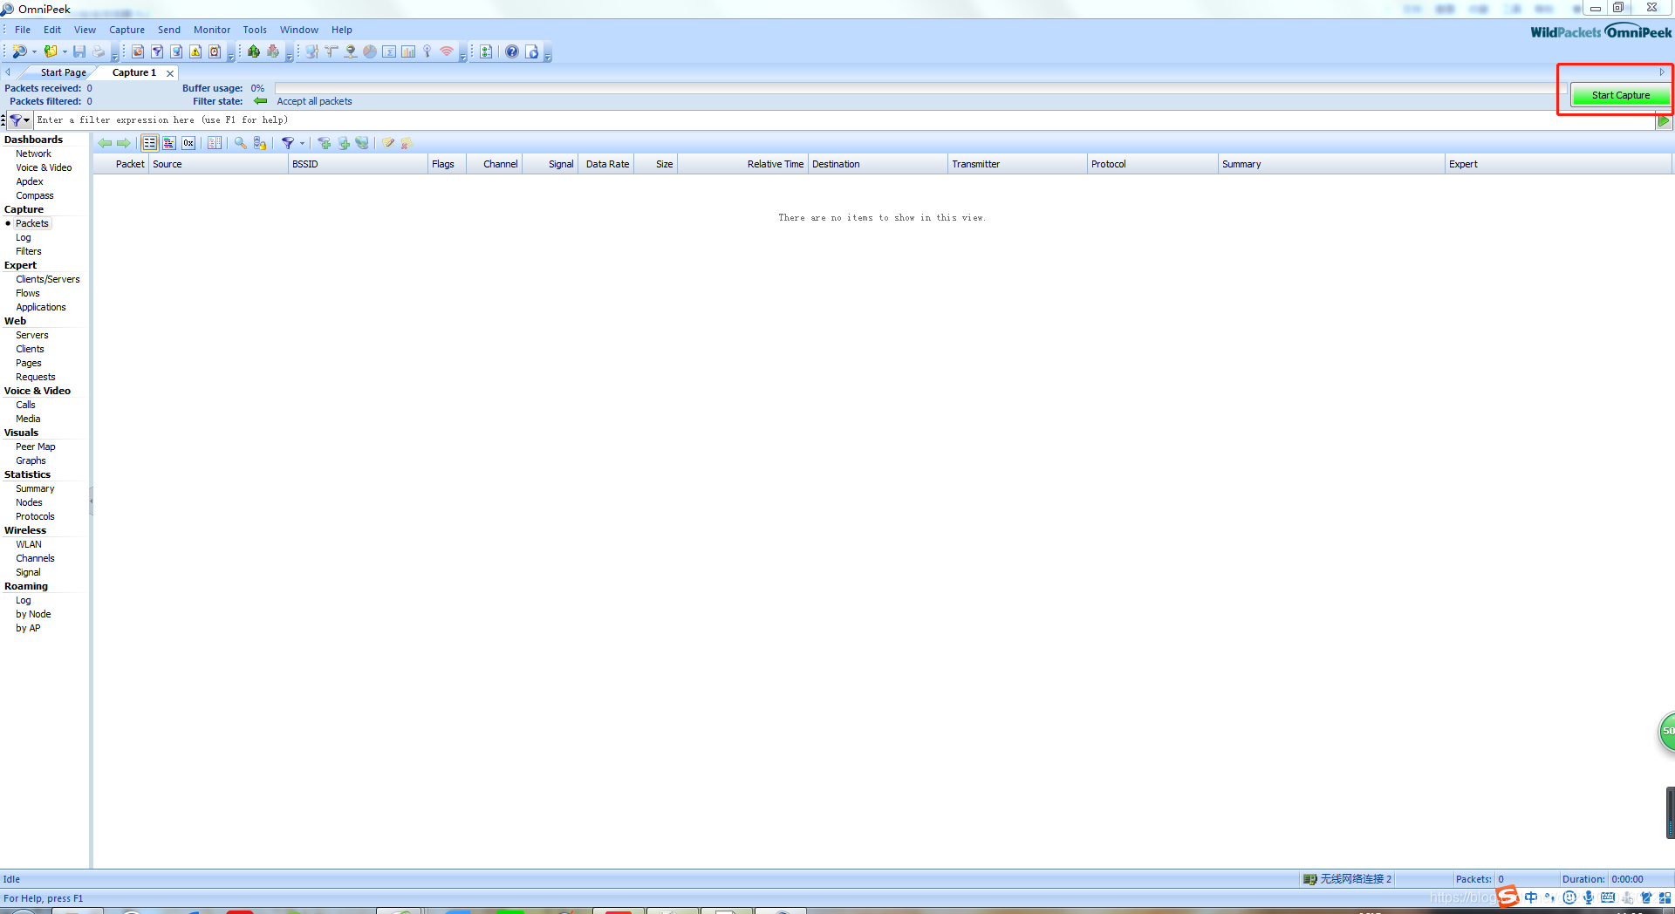Click the tab-scroll right arrow above Start Capture
This screenshot has height=914, width=1675.
pyautogui.click(x=1662, y=72)
